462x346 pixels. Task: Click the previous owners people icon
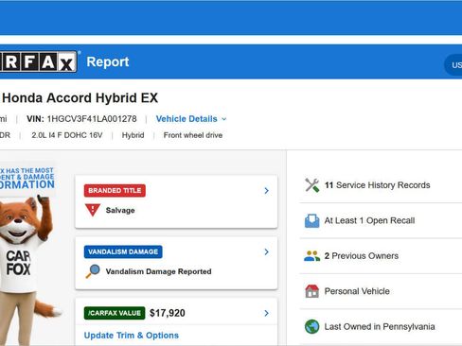[x=311, y=256]
